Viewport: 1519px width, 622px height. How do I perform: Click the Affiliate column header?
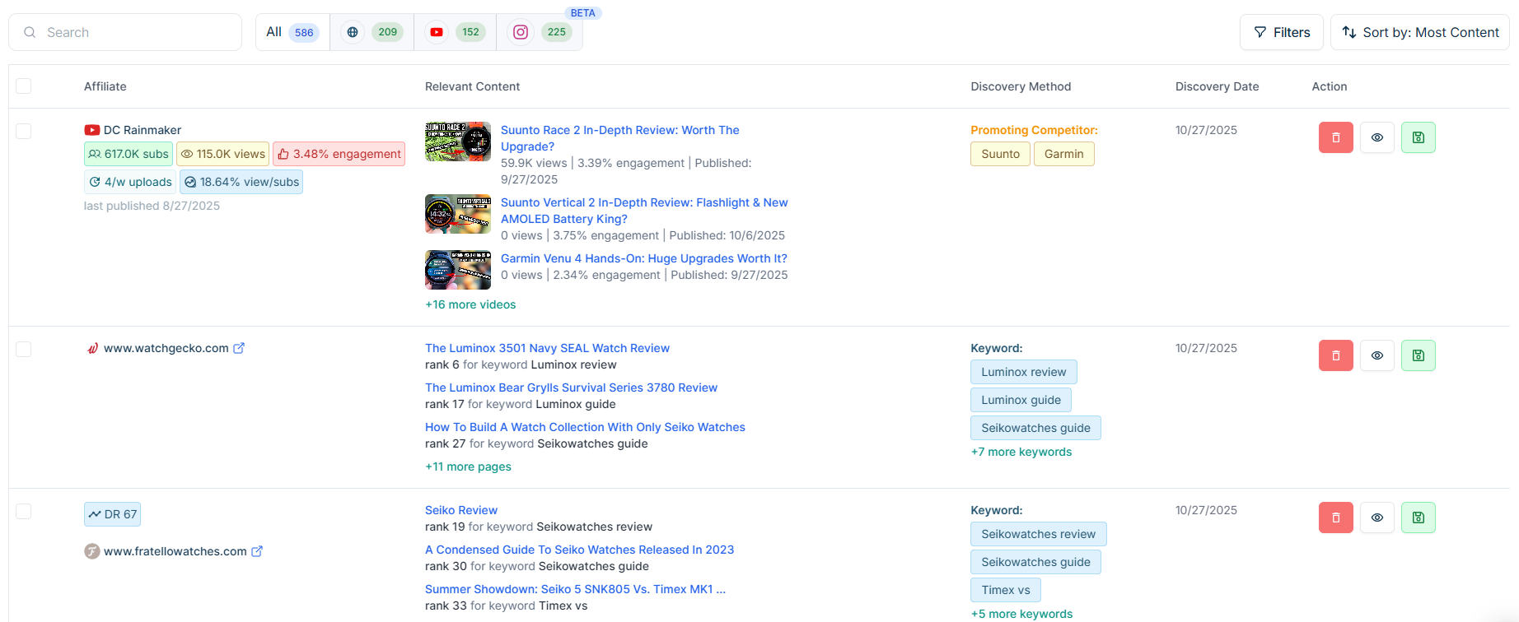click(105, 86)
